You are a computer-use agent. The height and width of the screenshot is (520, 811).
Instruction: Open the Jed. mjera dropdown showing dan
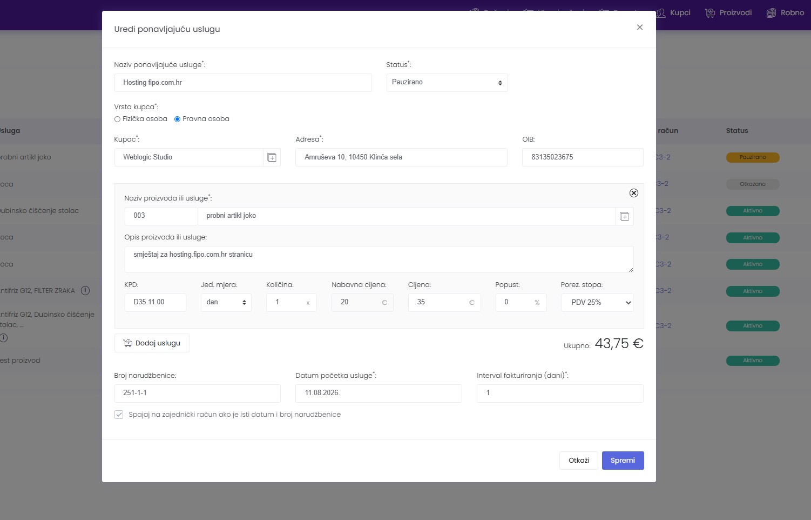click(x=226, y=302)
